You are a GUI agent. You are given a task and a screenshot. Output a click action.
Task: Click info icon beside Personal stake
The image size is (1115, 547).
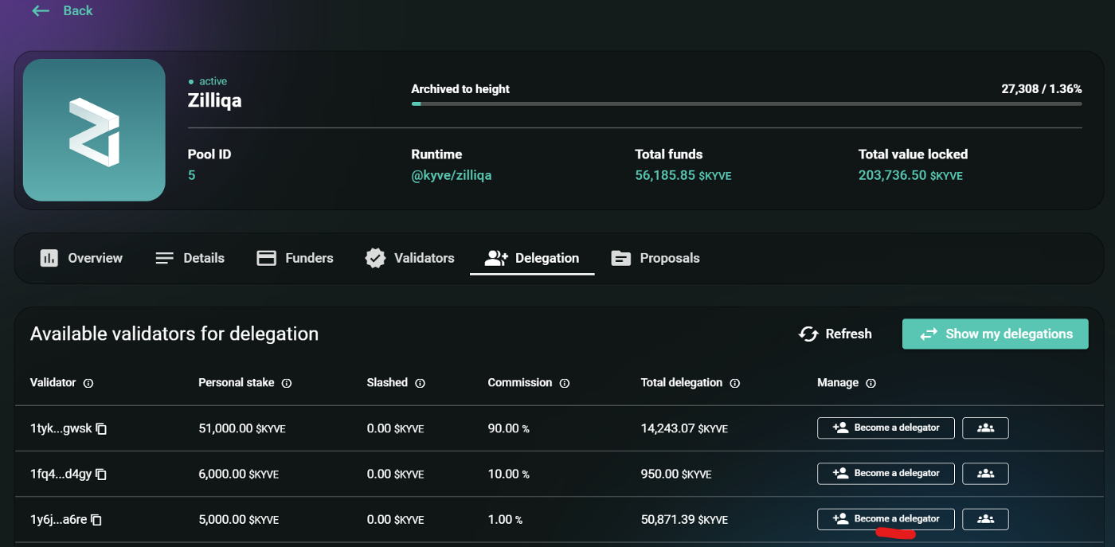point(287,383)
